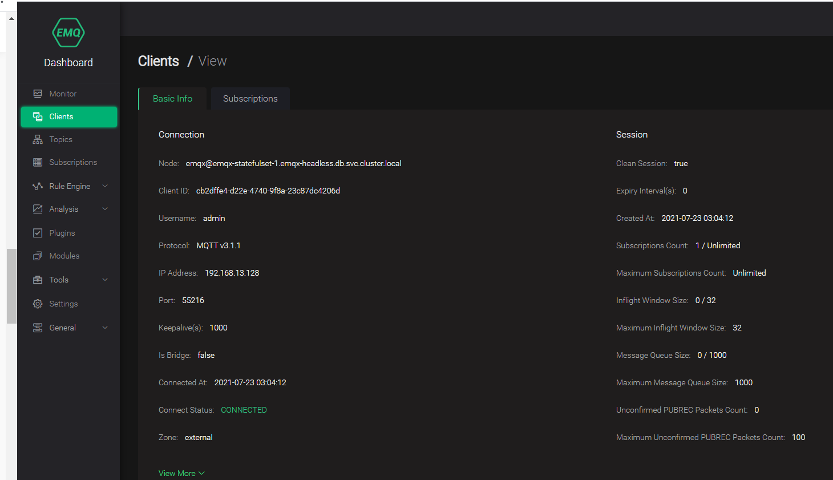Click the Subscriptions list icon in sidebar

tap(38, 162)
